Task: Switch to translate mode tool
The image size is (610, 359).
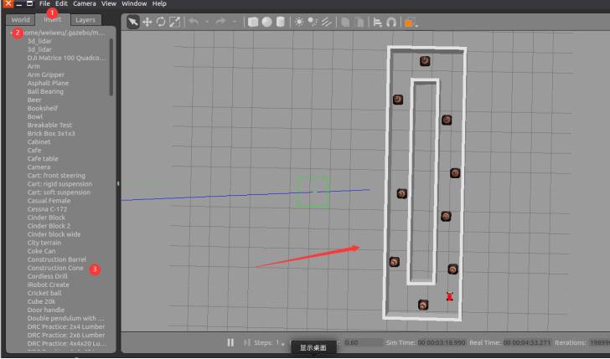Action: tap(147, 22)
